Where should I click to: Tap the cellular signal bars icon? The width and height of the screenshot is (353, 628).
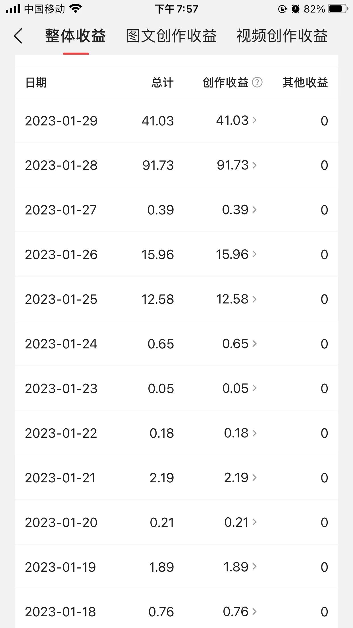(x=13, y=9)
